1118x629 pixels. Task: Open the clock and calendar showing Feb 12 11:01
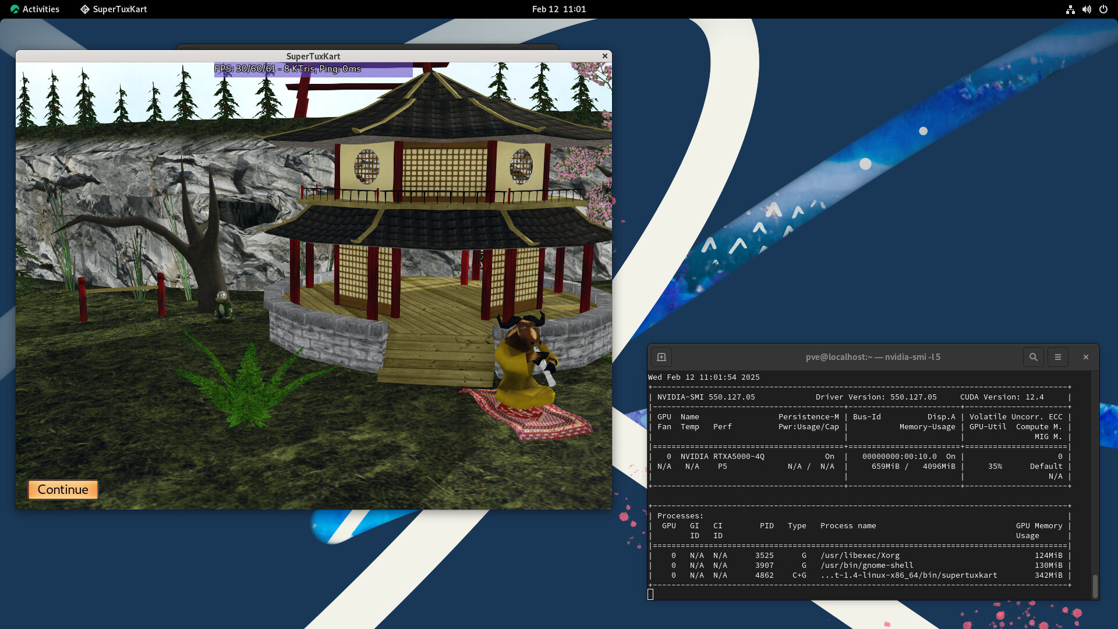tap(559, 9)
